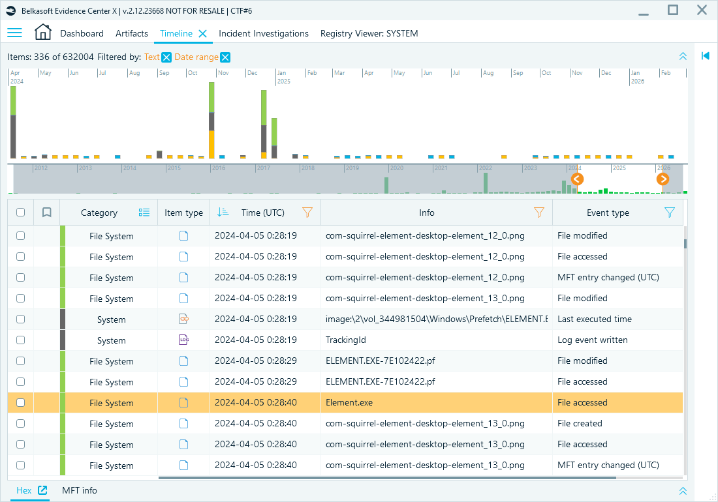Open the Event type filter

[670, 212]
